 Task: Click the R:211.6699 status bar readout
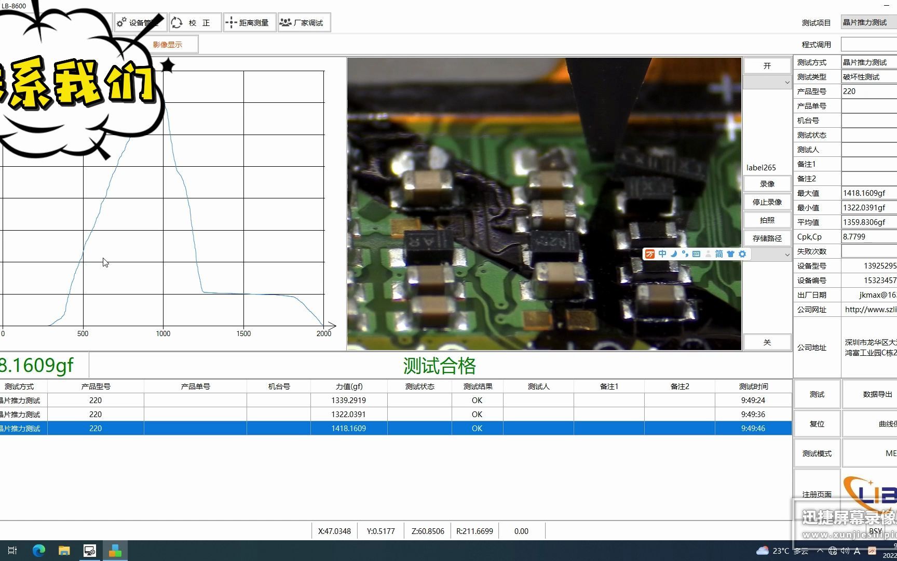tap(474, 531)
